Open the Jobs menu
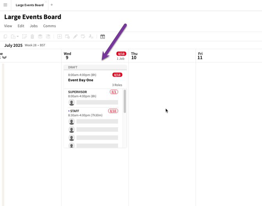Viewport: 262px width, 206px height. tap(34, 26)
